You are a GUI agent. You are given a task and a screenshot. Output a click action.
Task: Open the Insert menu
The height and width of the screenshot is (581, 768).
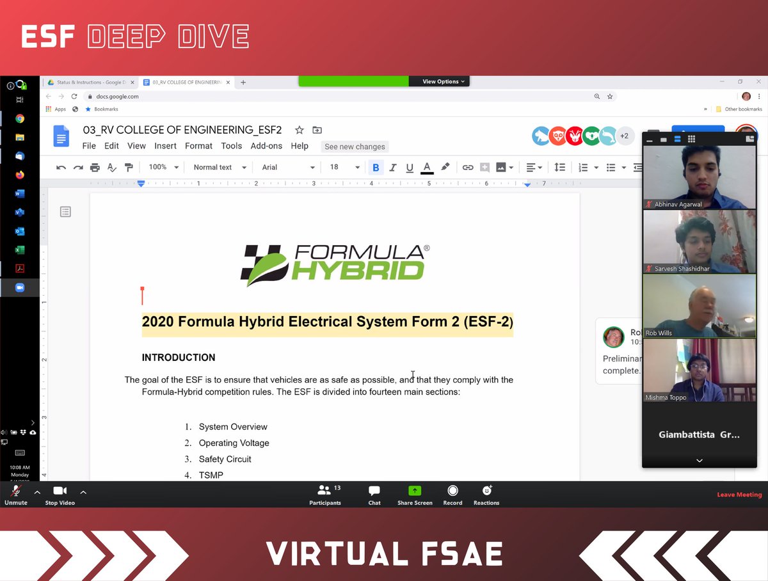pos(165,145)
